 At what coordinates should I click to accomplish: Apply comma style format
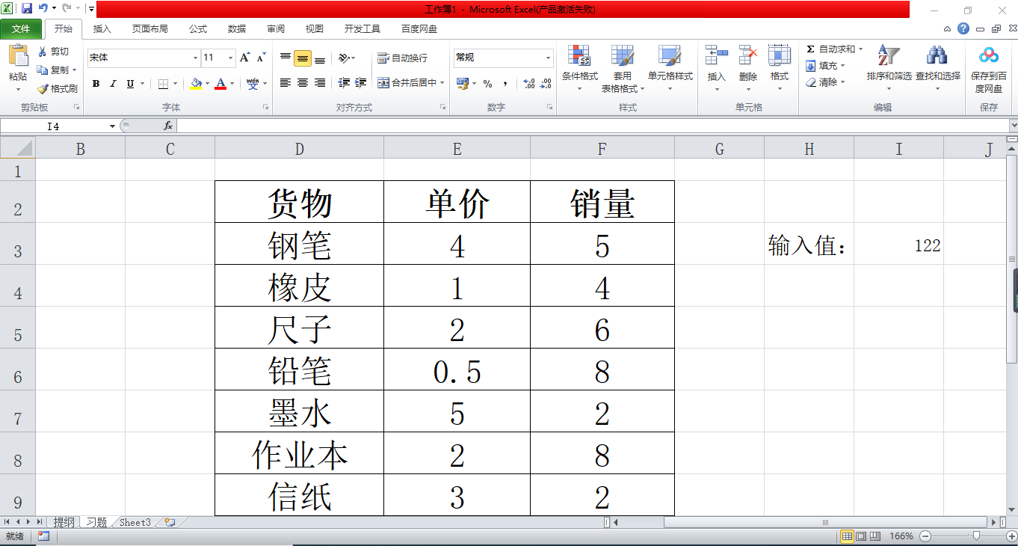(x=505, y=84)
